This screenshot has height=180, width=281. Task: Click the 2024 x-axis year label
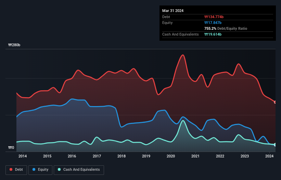(269, 156)
